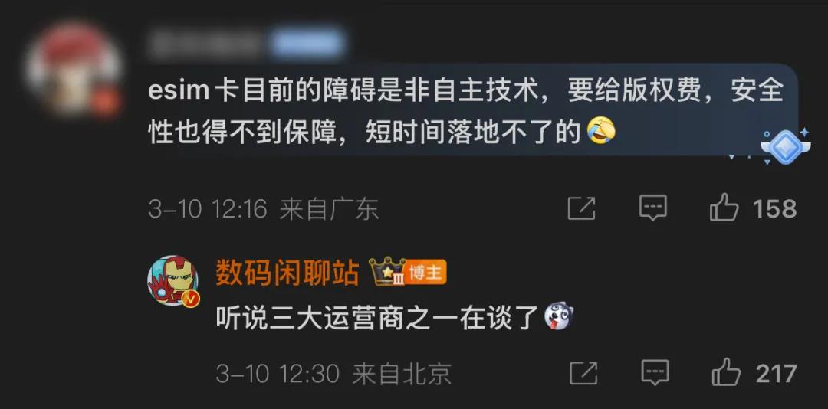Click the blurred blue badge beside username
Image resolution: width=828 pixels, height=409 pixels.
pyautogui.click(x=308, y=44)
